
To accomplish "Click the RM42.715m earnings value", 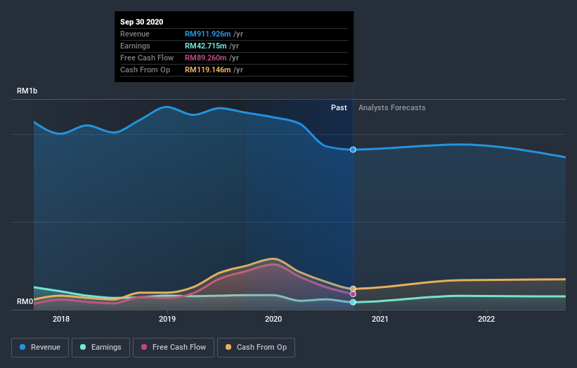I will (205, 46).
